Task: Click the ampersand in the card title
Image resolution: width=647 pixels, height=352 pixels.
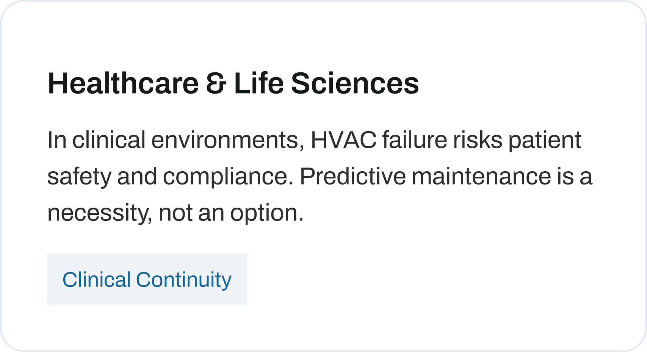Action: click(216, 83)
